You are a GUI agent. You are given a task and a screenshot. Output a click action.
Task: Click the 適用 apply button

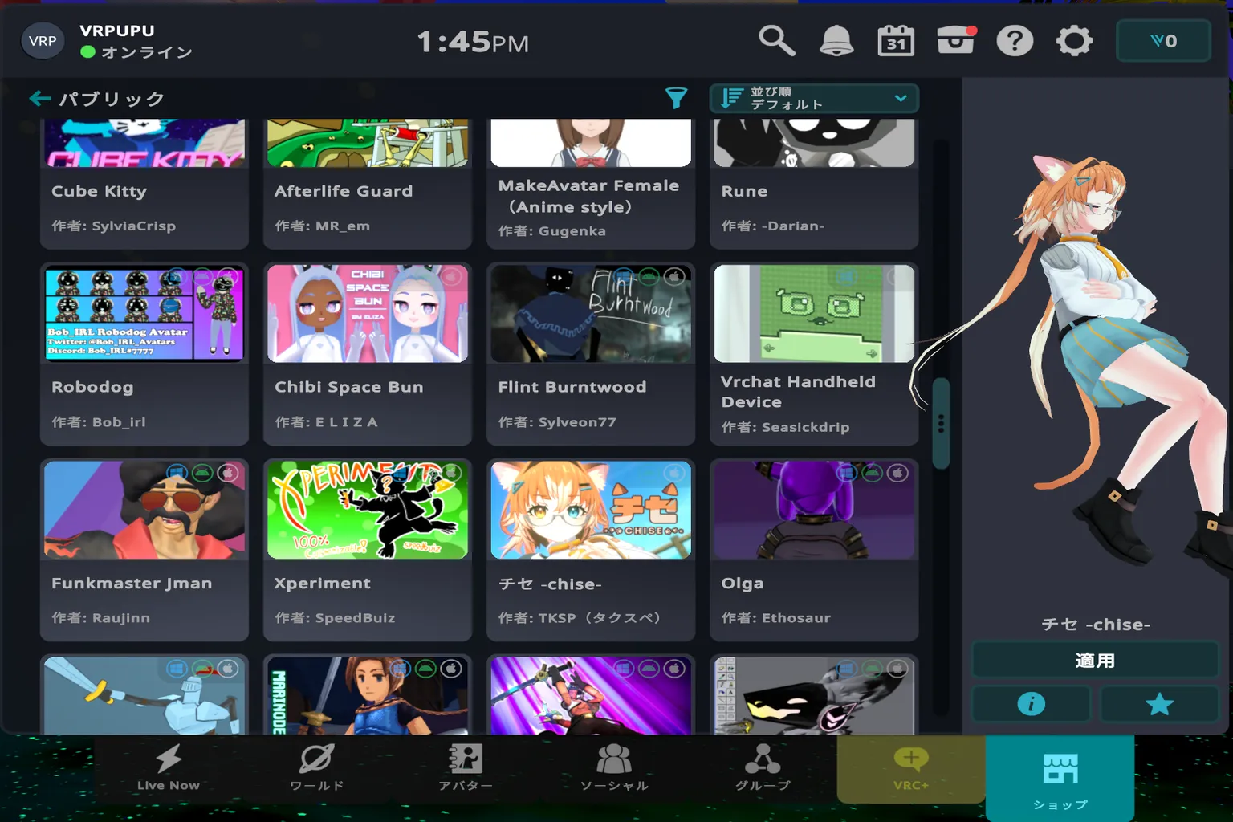tap(1095, 661)
